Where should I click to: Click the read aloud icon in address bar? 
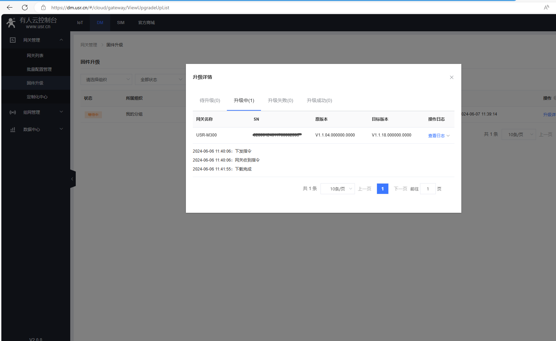pos(546,8)
